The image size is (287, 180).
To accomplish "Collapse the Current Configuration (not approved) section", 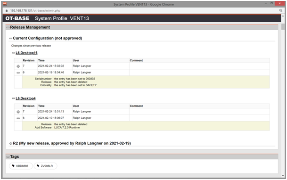I will 11,39.
